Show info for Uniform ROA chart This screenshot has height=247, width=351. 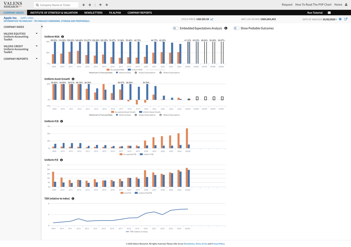pyautogui.click(x=62, y=37)
